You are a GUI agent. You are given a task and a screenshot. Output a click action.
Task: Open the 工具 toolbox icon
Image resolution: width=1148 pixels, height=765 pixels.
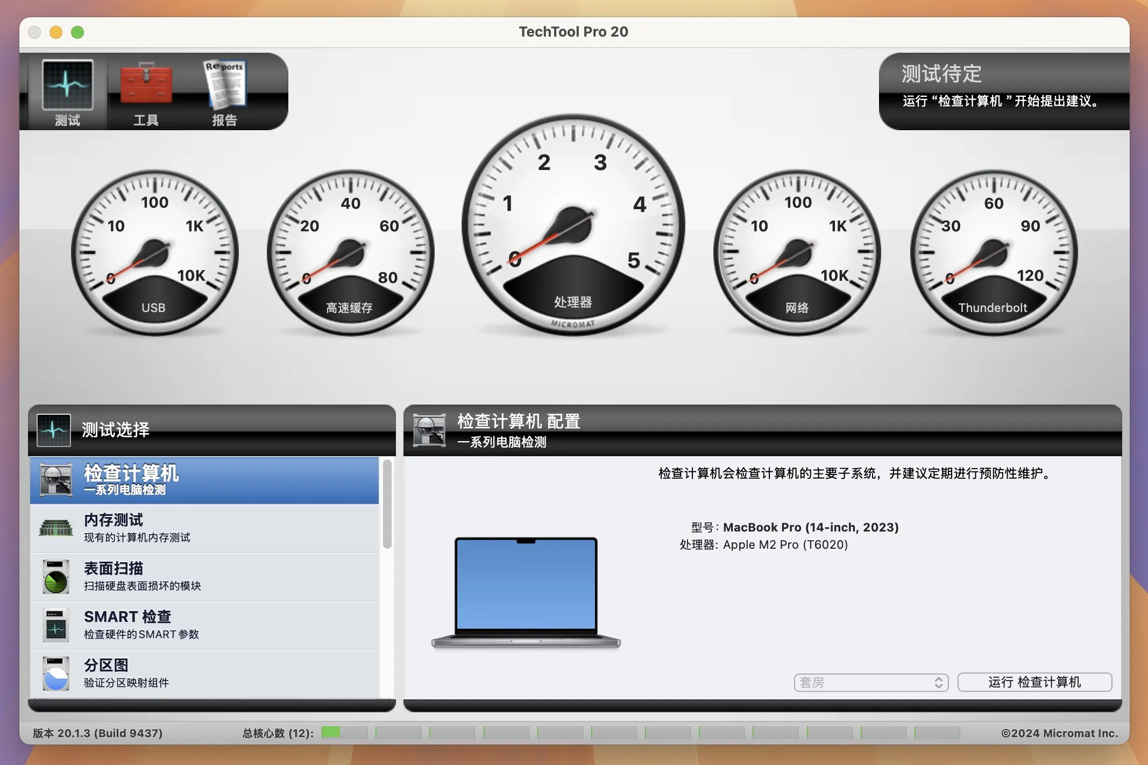coord(146,83)
